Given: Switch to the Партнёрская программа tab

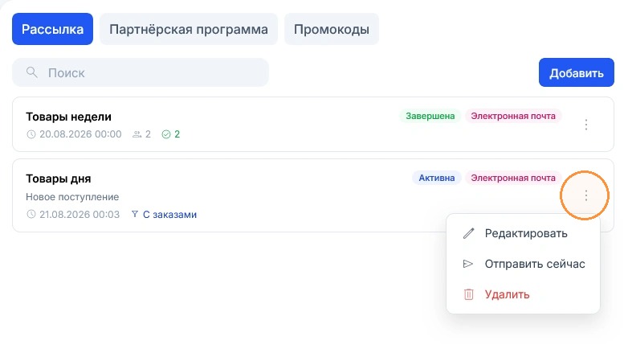Looking at the screenshot, I should tap(189, 29).
